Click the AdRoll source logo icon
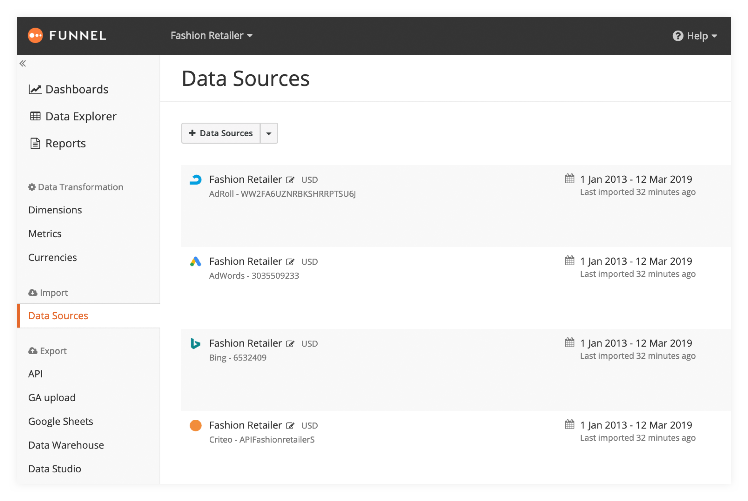This screenshot has width=748, height=501. point(195,180)
